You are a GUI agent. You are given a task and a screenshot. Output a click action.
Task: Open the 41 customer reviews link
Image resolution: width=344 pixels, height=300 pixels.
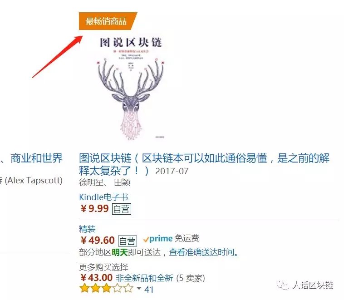tap(149, 290)
